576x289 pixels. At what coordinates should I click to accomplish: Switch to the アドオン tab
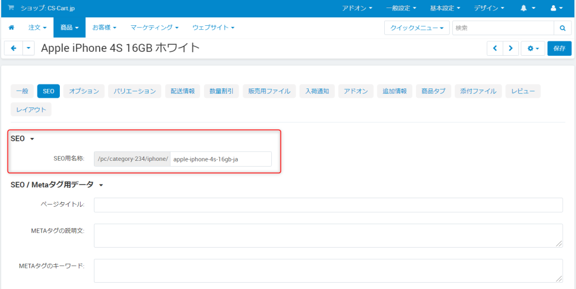tap(356, 91)
